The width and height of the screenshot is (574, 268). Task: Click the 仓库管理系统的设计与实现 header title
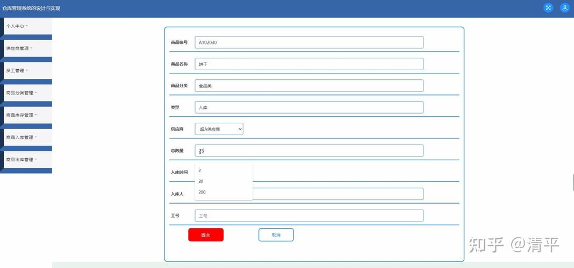point(32,8)
